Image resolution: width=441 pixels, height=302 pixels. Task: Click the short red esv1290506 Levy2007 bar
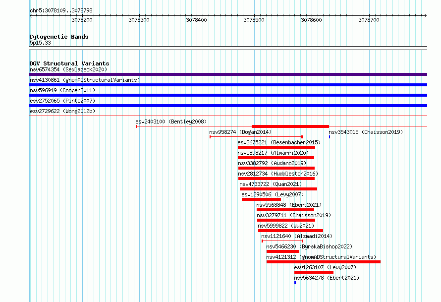(x=261, y=199)
